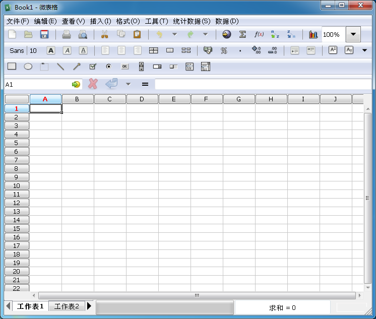Toggle bold text formatting

click(x=51, y=50)
